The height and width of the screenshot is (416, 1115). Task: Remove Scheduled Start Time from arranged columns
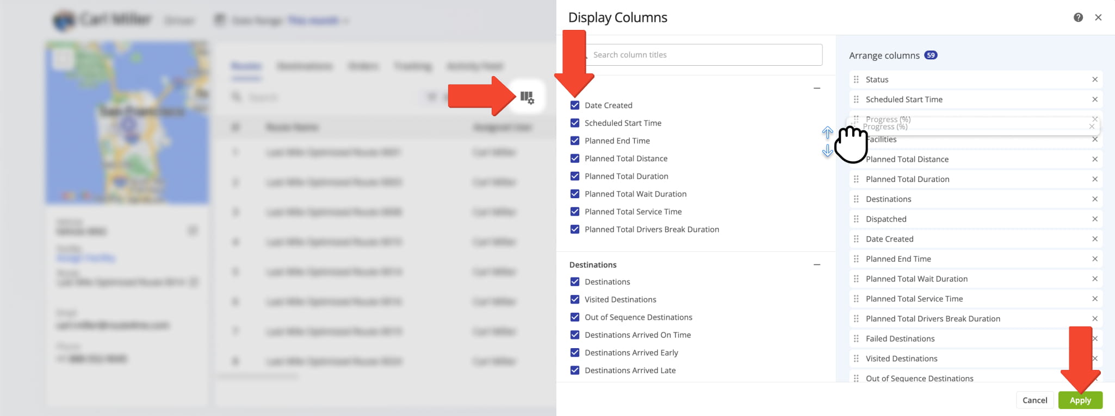click(x=1095, y=99)
